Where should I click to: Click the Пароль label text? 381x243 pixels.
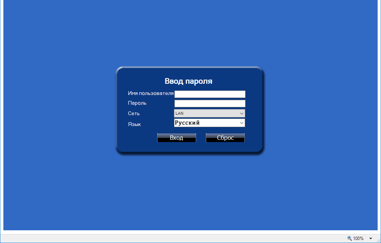137,103
